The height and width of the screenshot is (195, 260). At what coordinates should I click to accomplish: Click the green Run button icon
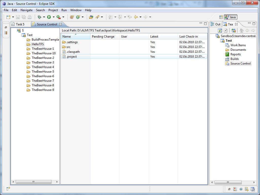point(49,17)
